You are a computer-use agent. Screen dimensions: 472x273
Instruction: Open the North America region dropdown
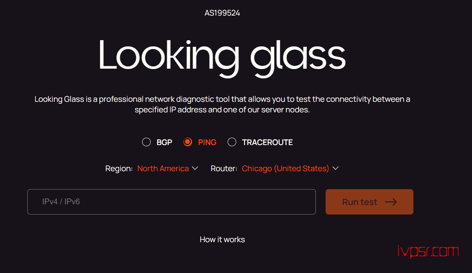[x=168, y=168]
